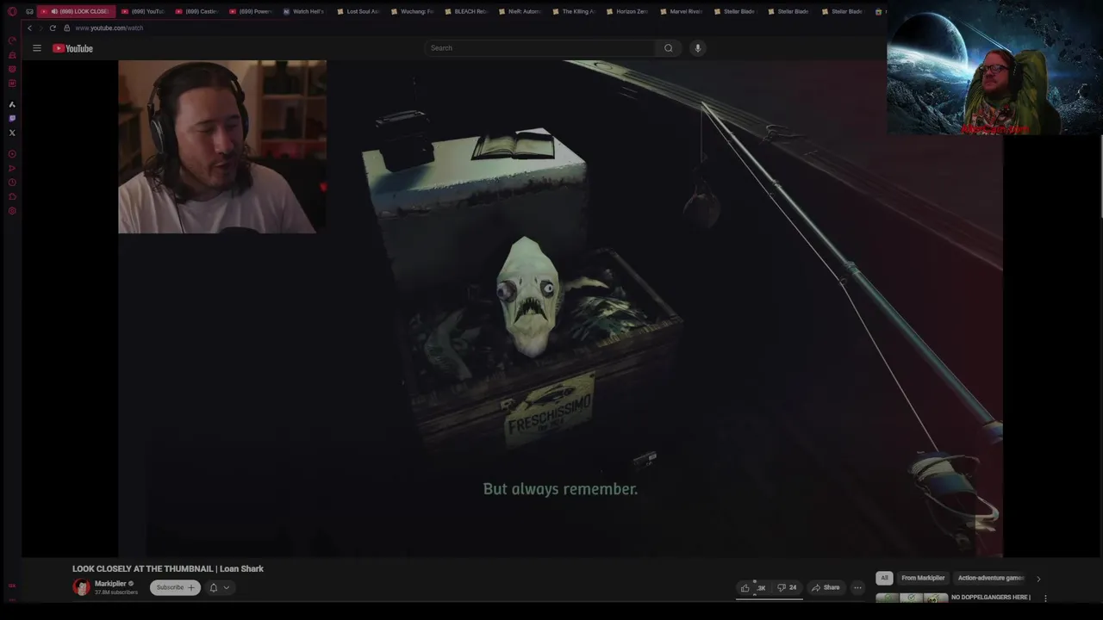Click the Share button

[x=826, y=587]
